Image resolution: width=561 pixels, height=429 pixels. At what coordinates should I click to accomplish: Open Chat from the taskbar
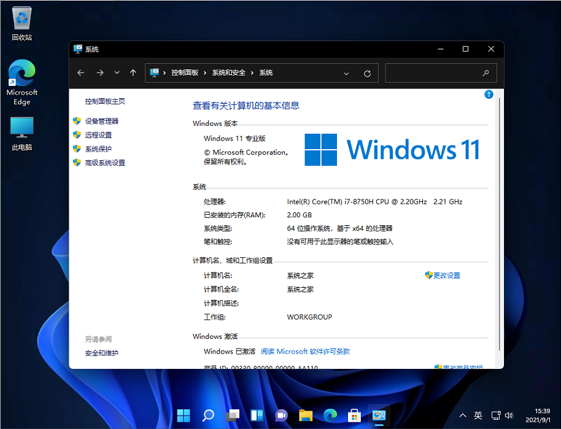(x=281, y=415)
